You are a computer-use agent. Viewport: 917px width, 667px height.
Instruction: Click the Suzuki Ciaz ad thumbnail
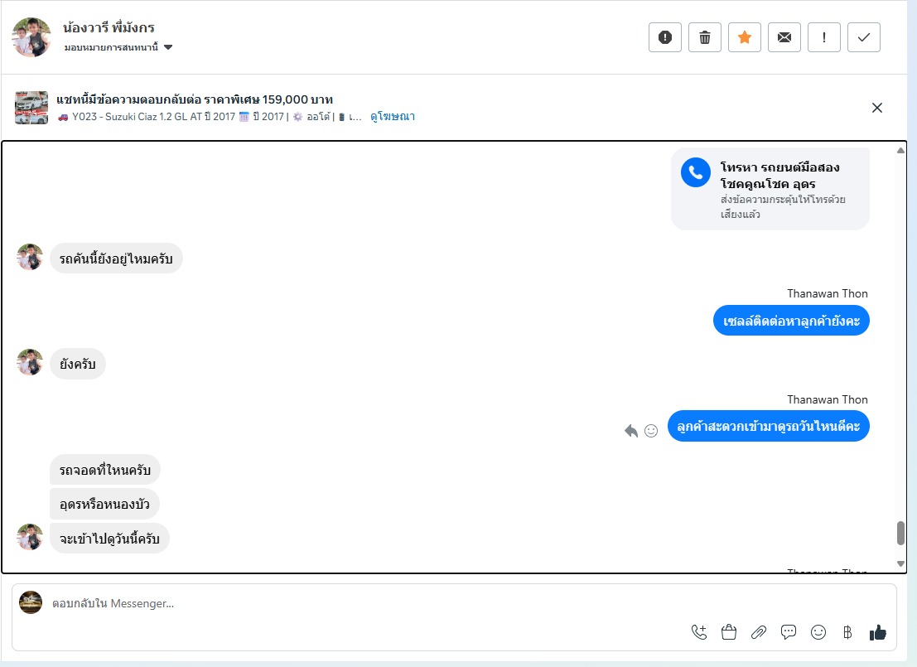(x=31, y=108)
